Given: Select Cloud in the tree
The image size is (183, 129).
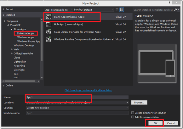Looking at the screenshot, I should (x=17, y=58).
